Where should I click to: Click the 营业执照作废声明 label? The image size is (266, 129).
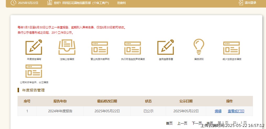click(x=100, y=59)
